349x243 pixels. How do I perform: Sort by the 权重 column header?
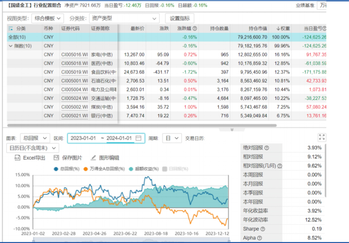pos(283,28)
